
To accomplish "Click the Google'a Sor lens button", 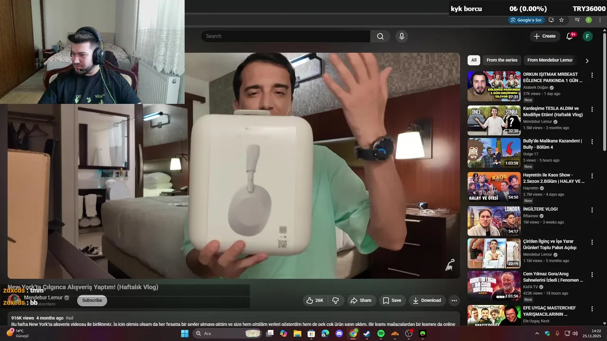I will pos(526,20).
